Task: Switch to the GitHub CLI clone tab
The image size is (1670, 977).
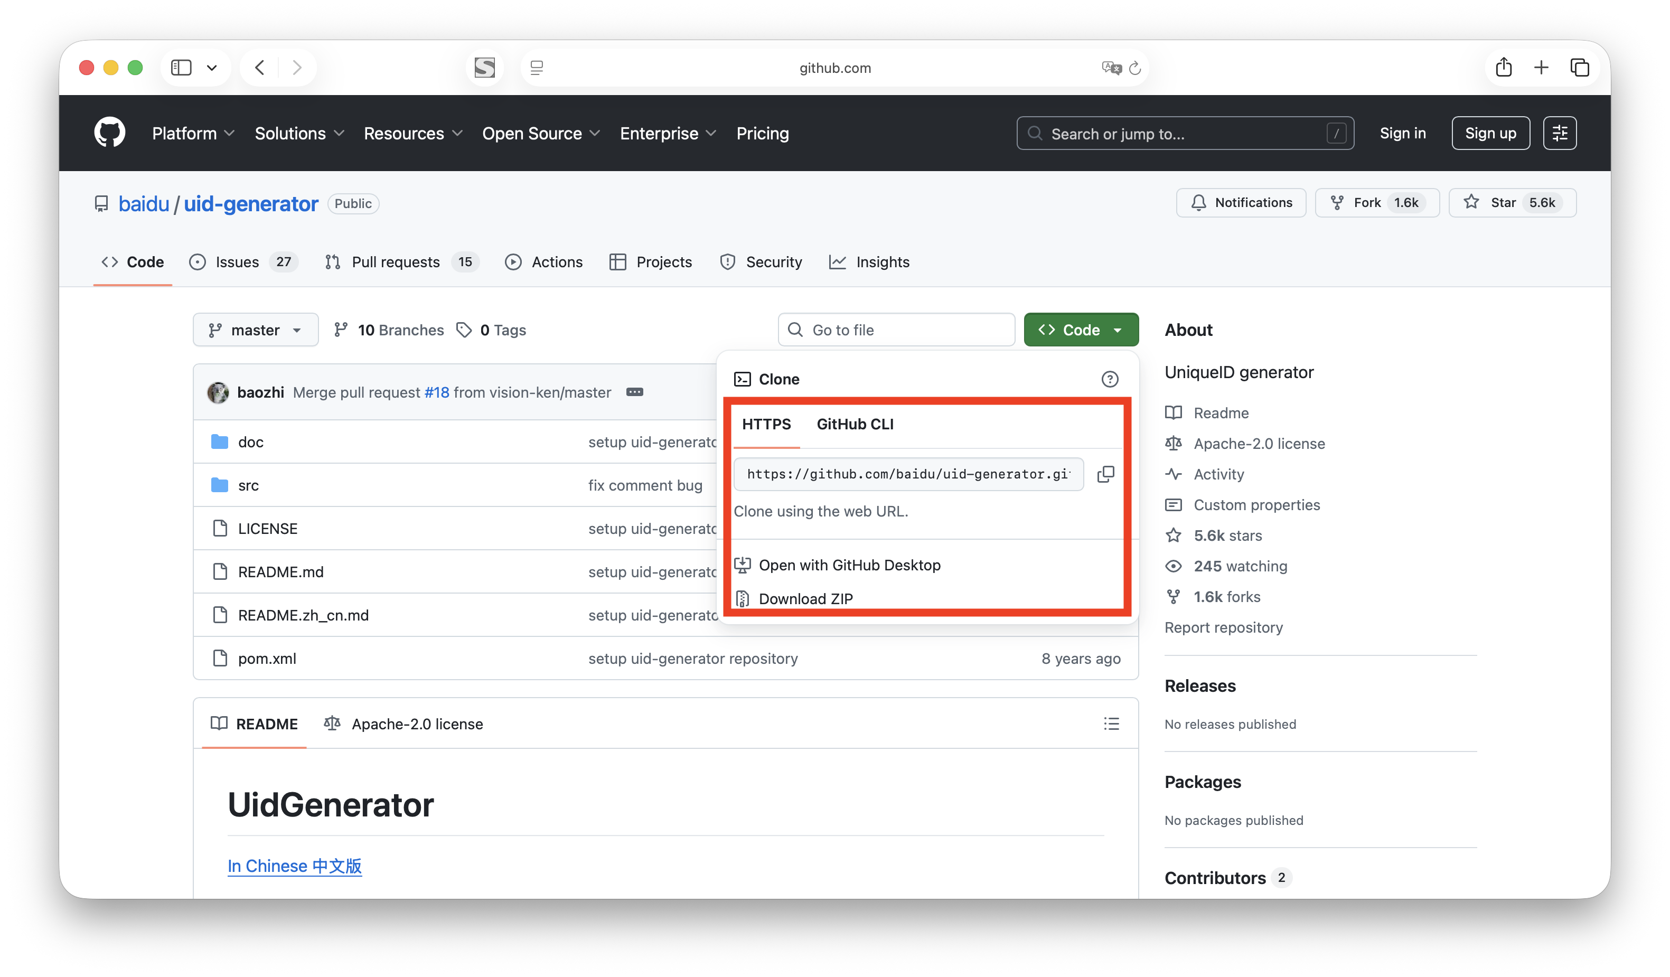Action: 855,424
